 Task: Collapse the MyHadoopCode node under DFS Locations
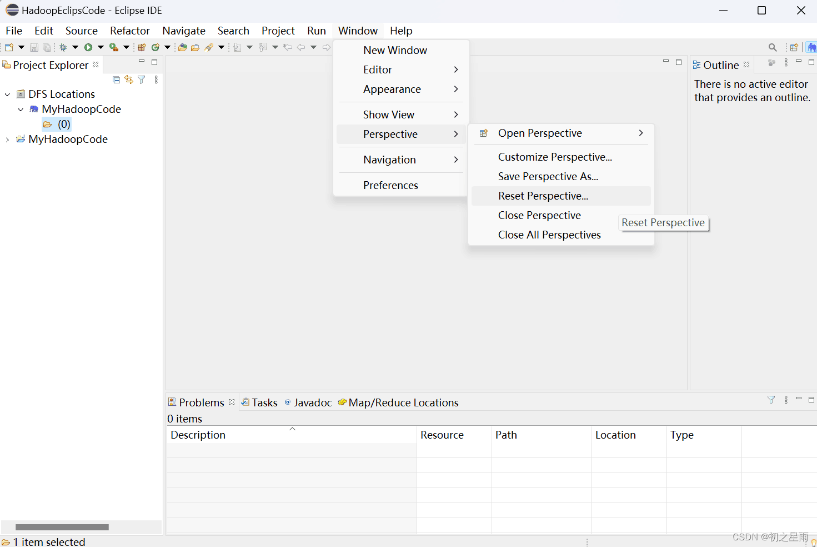pos(21,110)
